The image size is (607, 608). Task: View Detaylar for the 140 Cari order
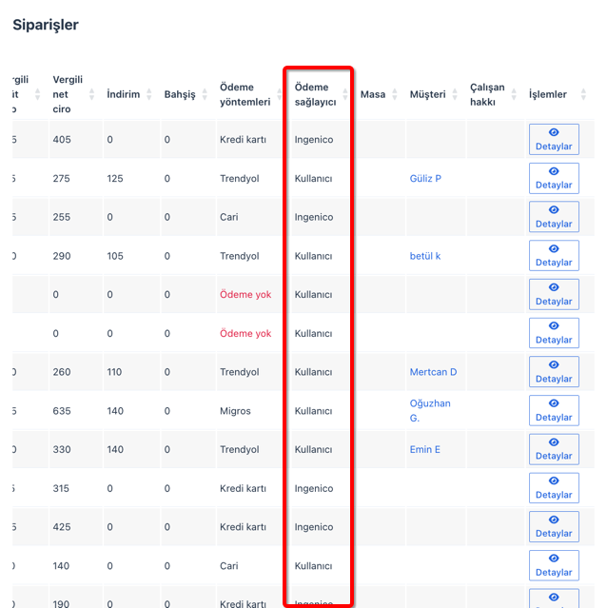pos(554,566)
